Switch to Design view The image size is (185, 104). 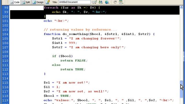tap(38, 2)
